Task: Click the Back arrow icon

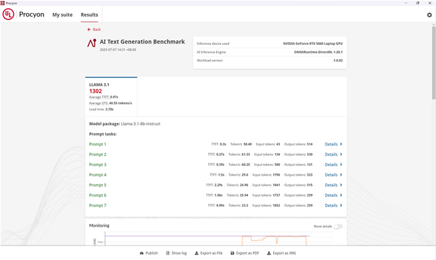Action: coord(89,29)
